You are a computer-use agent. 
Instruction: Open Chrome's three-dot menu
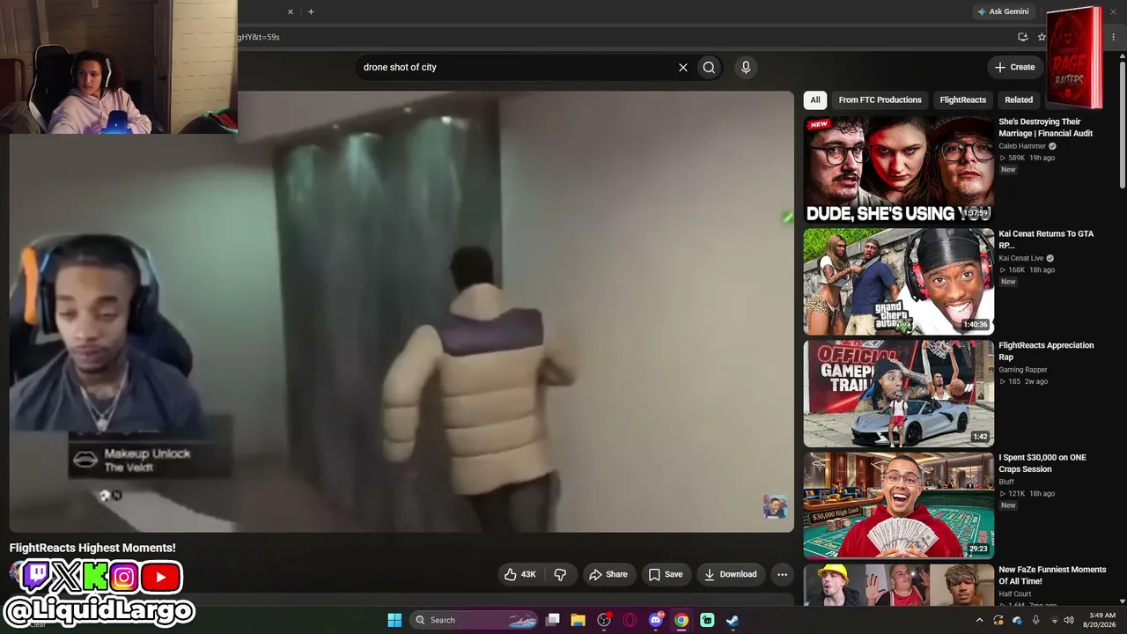[x=1114, y=37]
